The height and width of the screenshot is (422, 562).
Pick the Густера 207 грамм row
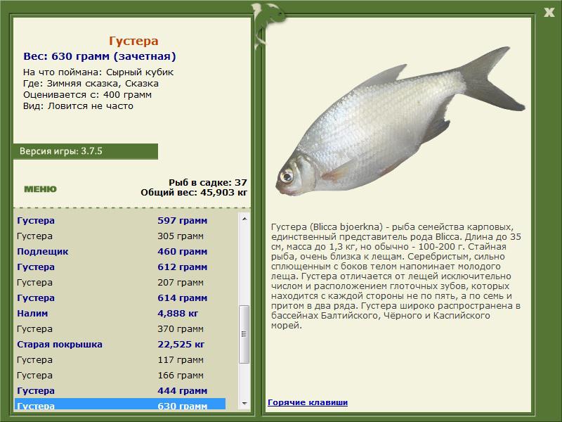(120, 282)
